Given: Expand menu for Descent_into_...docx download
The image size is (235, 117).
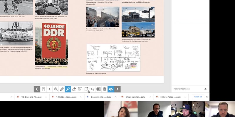Looking at the screenshot, I should pyautogui.click(x=116, y=97).
